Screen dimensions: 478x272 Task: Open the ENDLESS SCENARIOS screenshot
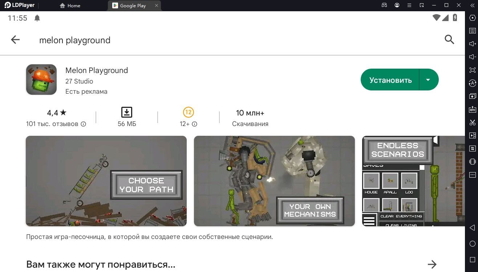(413, 181)
